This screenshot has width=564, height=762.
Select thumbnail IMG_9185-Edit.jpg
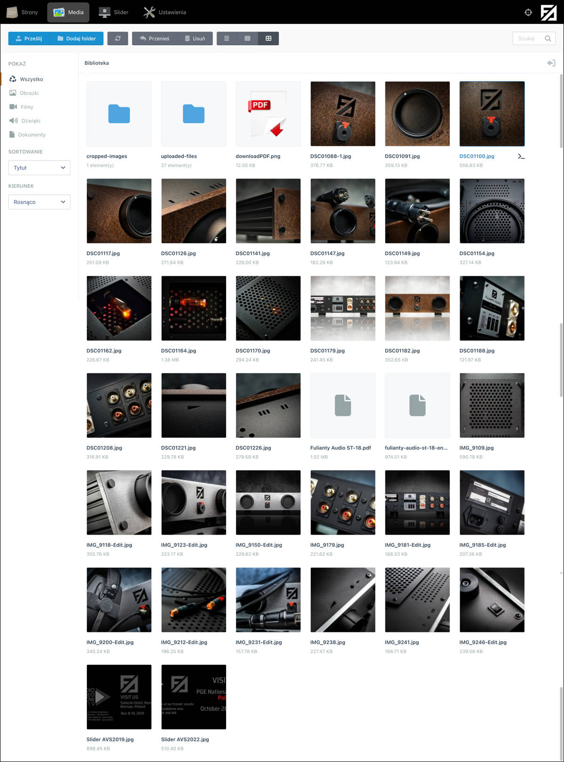click(x=492, y=503)
